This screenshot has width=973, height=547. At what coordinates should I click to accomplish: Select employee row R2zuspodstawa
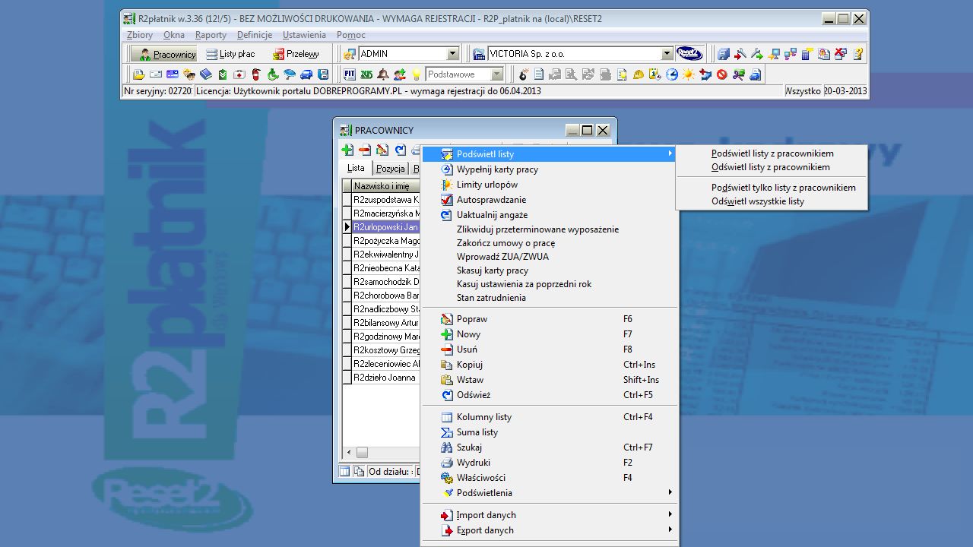coord(386,200)
